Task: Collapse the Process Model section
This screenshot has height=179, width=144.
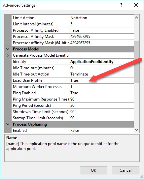Action: [x=8, y=49]
